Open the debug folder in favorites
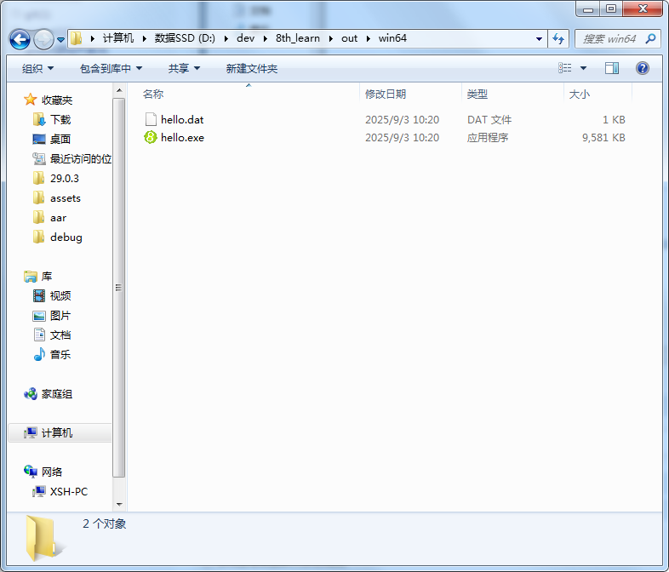Image resolution: width=669 pixels, height=572 pixels. pos(66,237)
